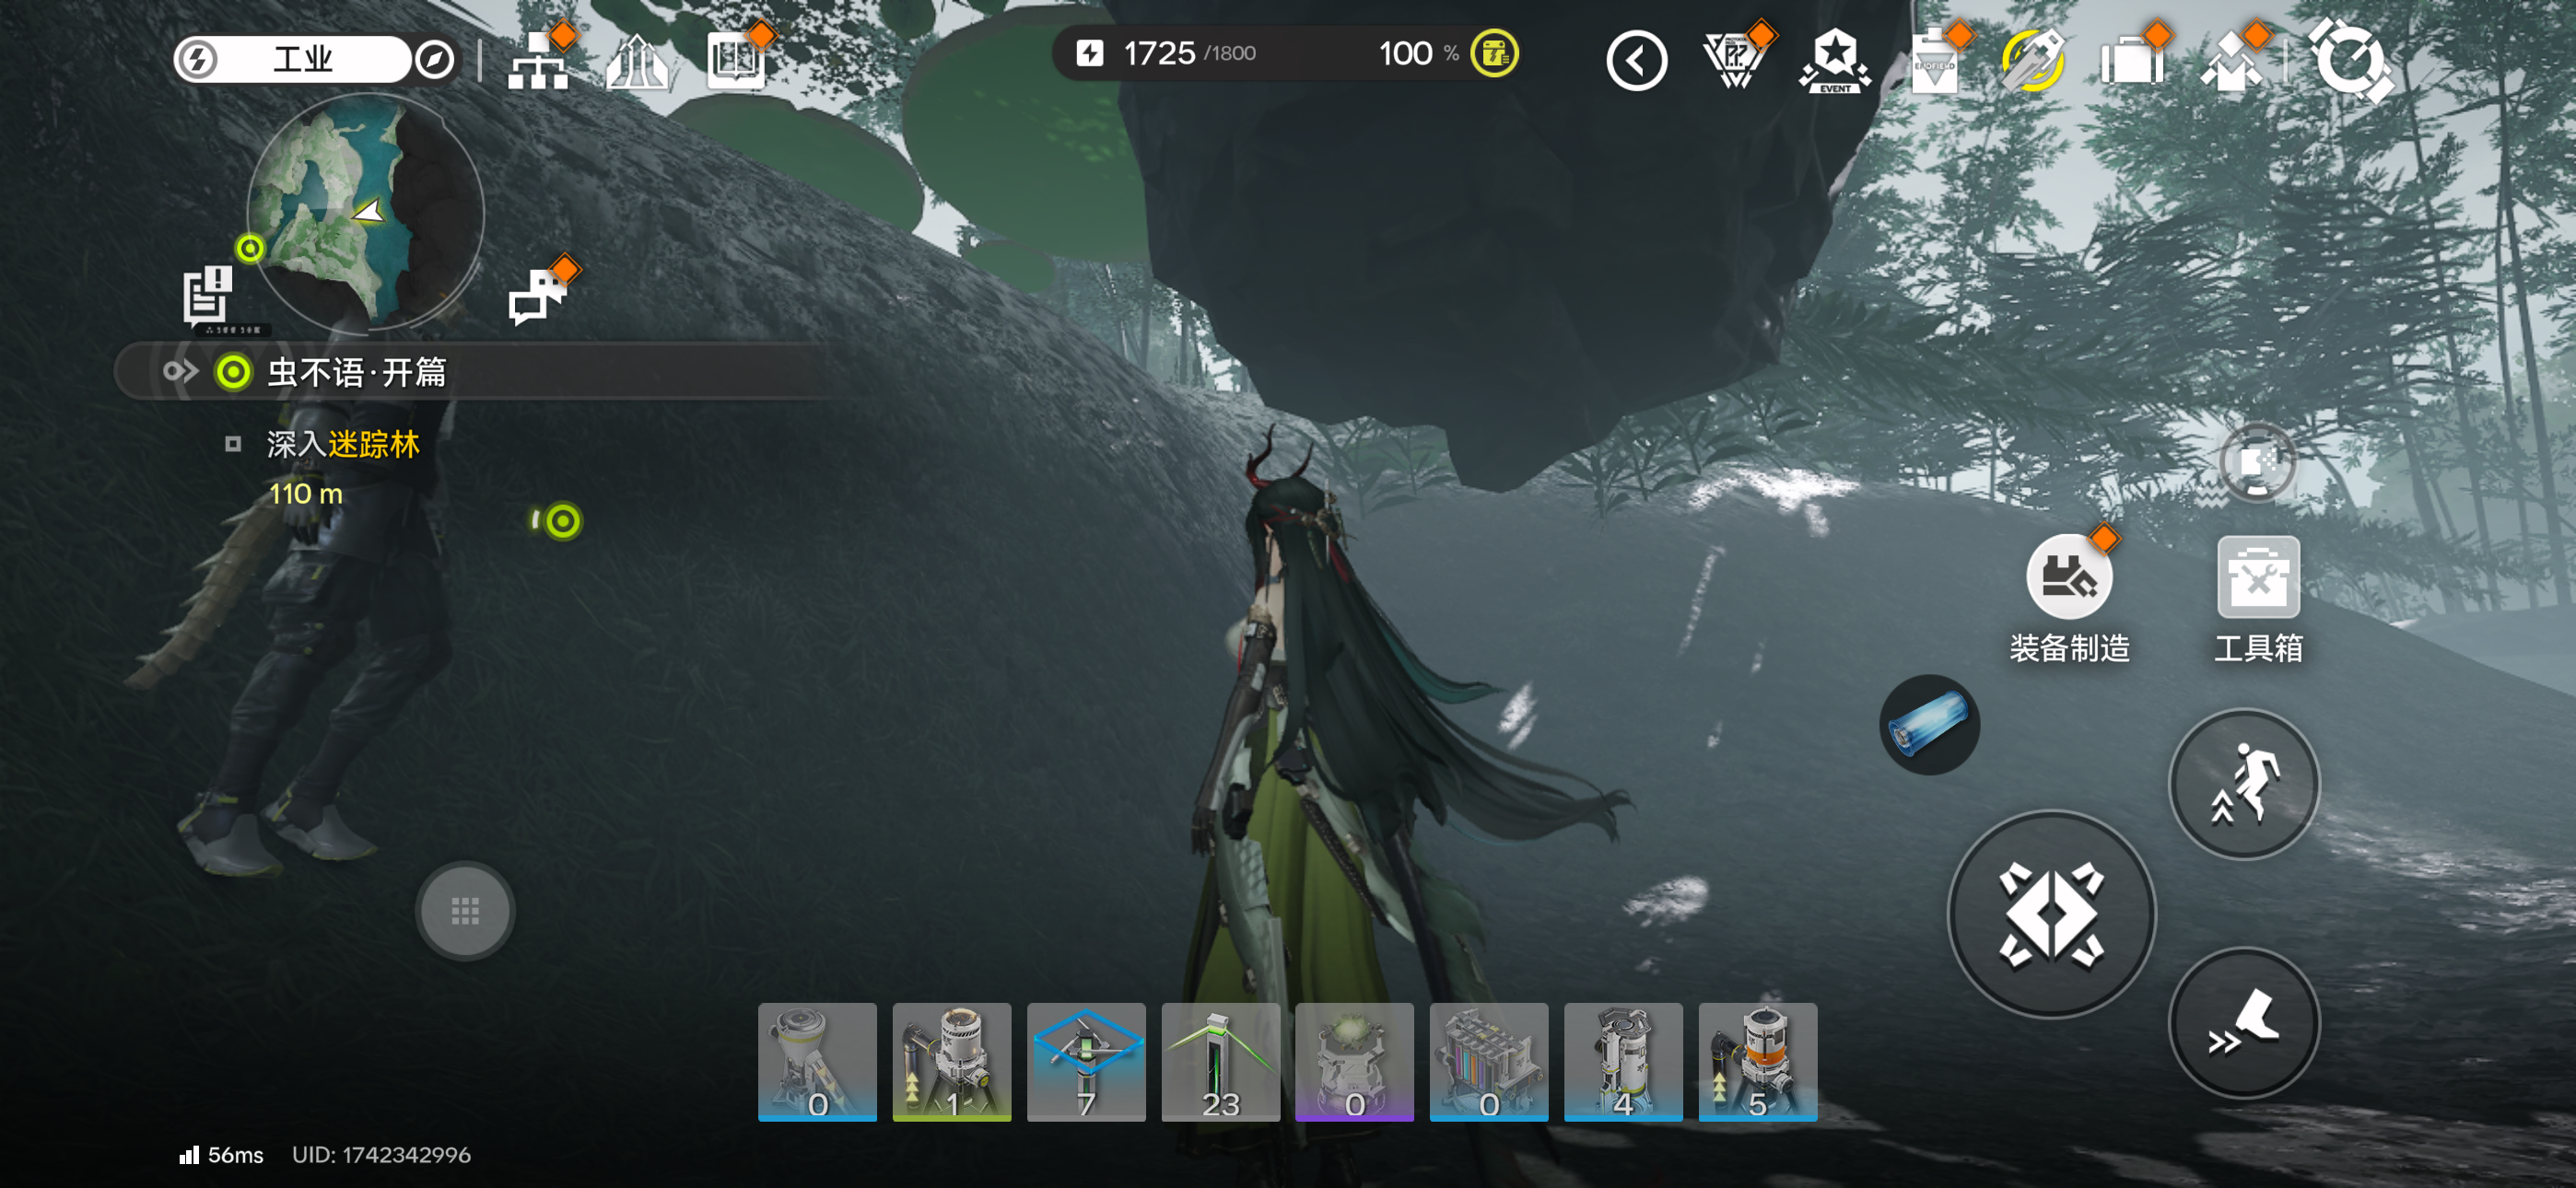Collapse the top menu with the back arrow
The height and width of the screenshot is (1188, 2576).
tap(1637, 61)
